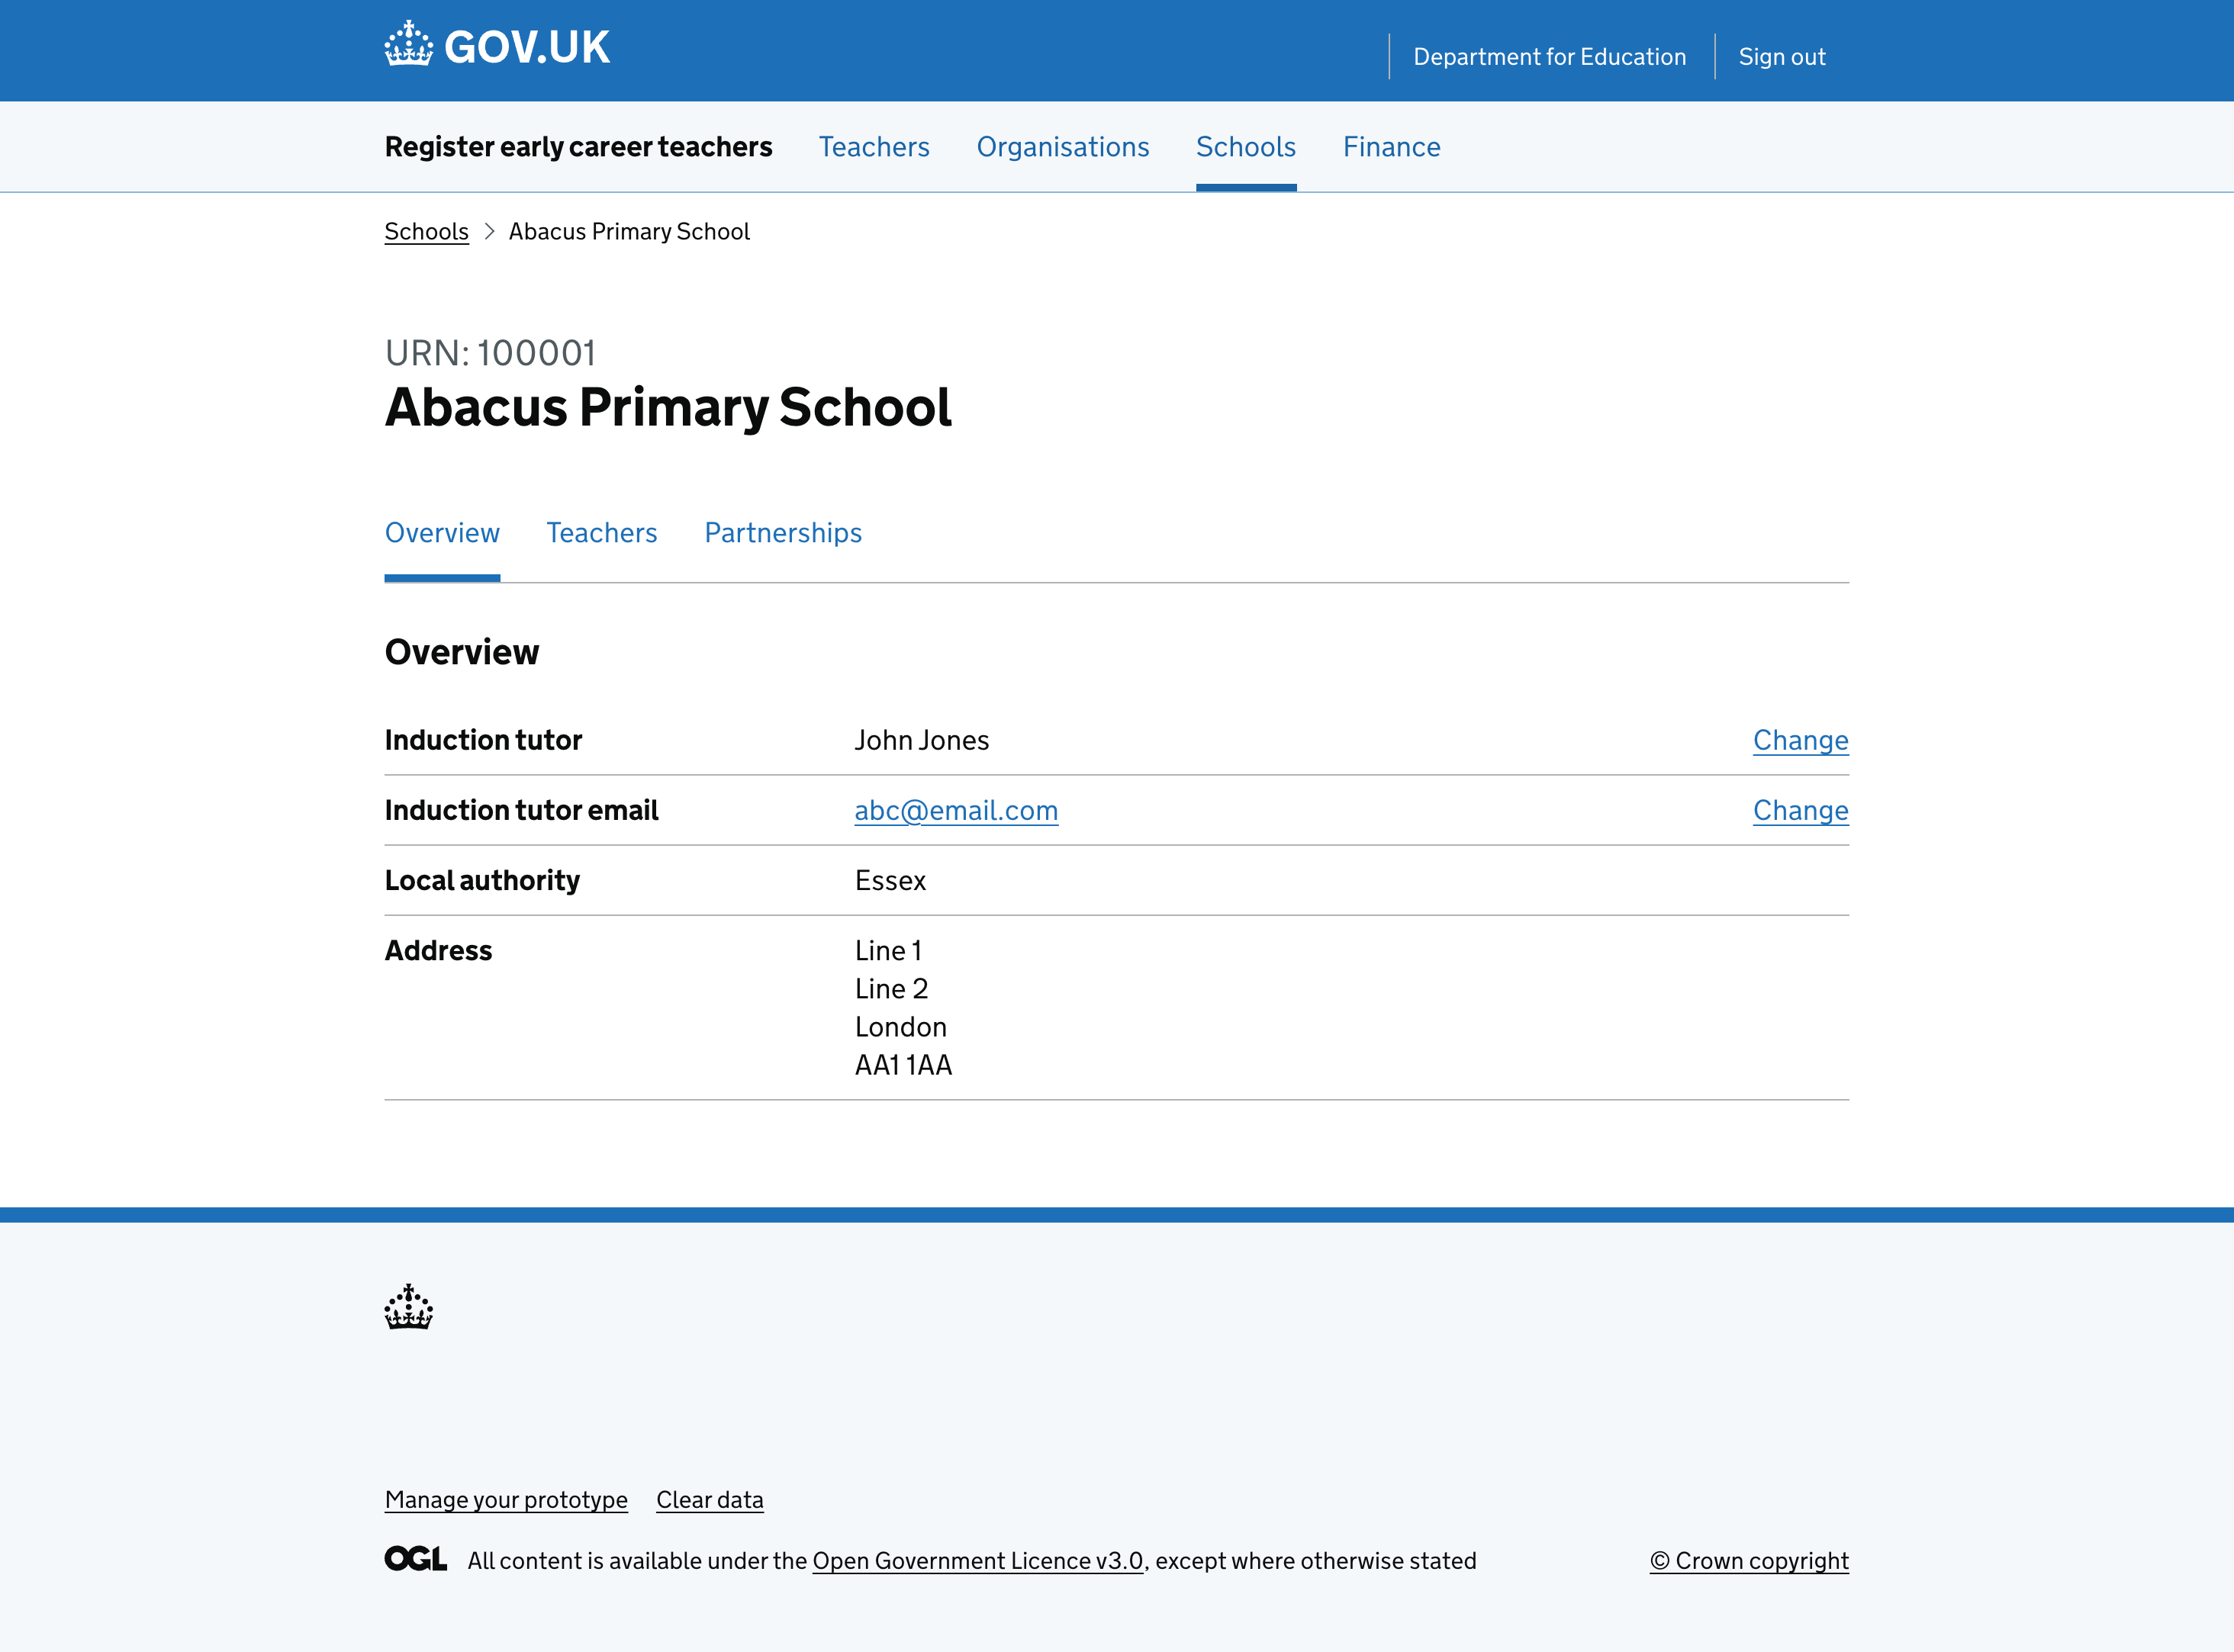
Task: Email abc@email.com via the link
Action: 955,811
